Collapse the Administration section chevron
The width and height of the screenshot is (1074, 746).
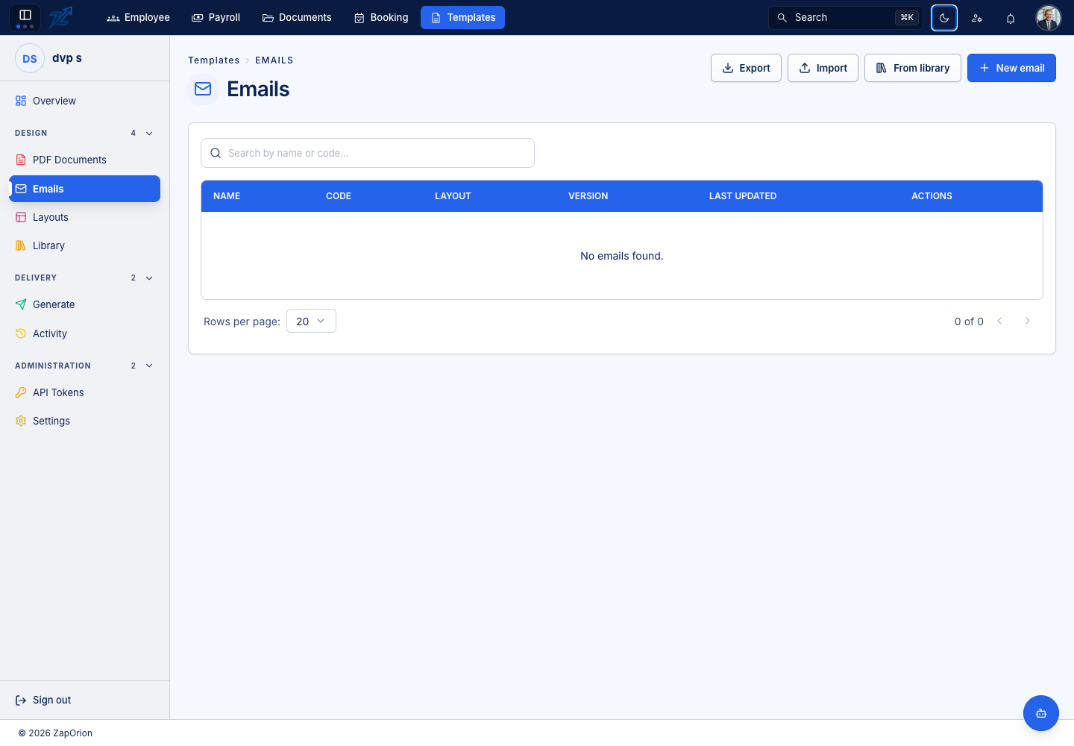pyautogui.click(x=149, y=366)
